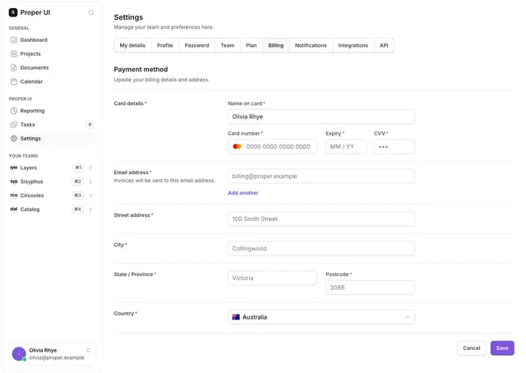
Task: Open Reporting from the sidebar
Action: coord(51,111)
